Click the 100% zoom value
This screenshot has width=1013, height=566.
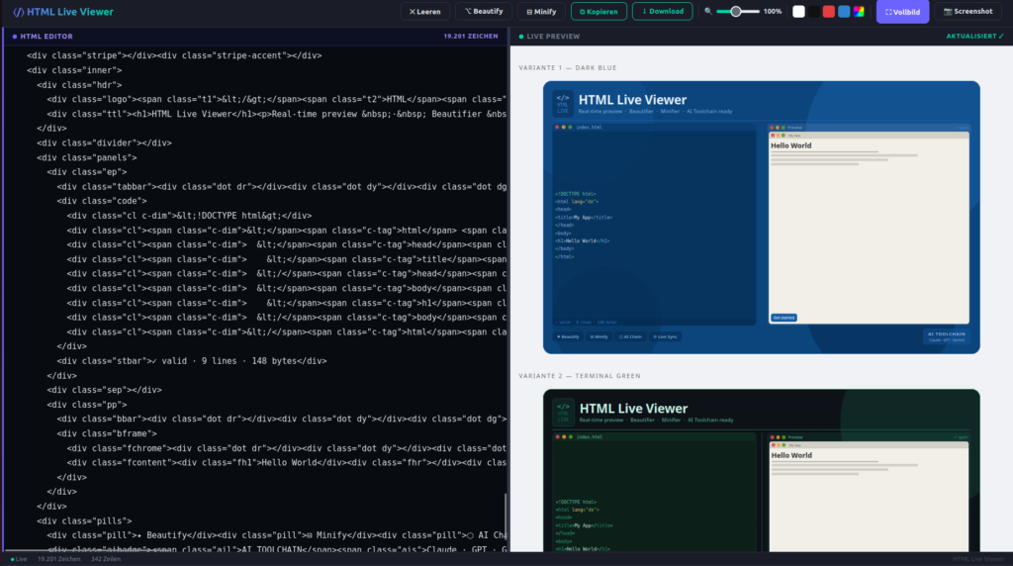point(773,12)
